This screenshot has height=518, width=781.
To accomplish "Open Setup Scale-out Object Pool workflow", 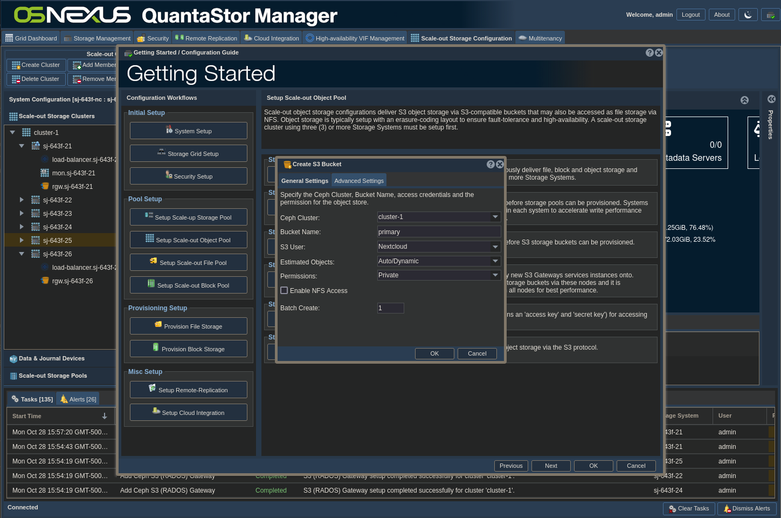I will click(189, 240).
